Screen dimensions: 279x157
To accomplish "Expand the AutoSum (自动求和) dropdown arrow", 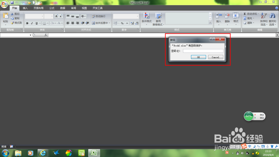I will coord(258,14).
